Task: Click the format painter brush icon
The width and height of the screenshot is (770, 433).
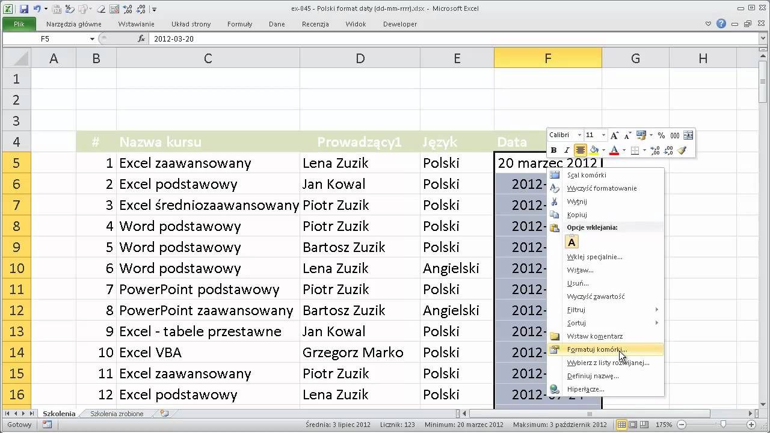Action: point(682,150)
